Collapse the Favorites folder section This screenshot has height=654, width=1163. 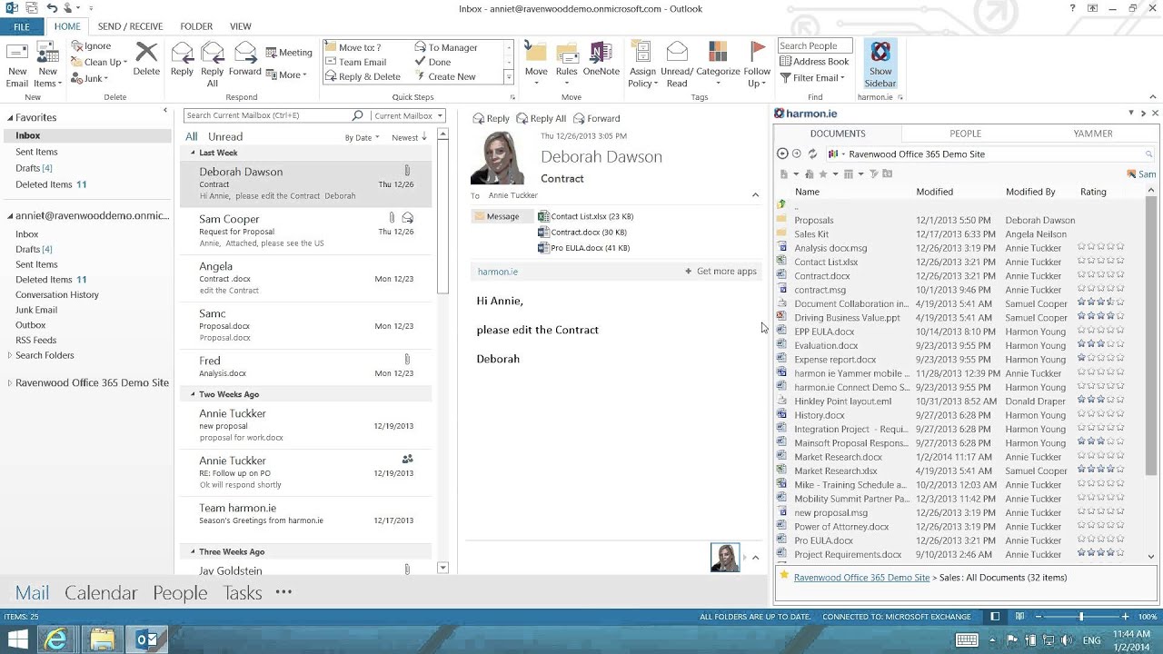pyautogui.click(x=10, y=118)
